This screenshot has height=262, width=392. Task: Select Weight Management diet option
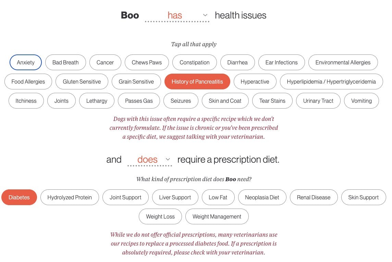coord(217,216)
